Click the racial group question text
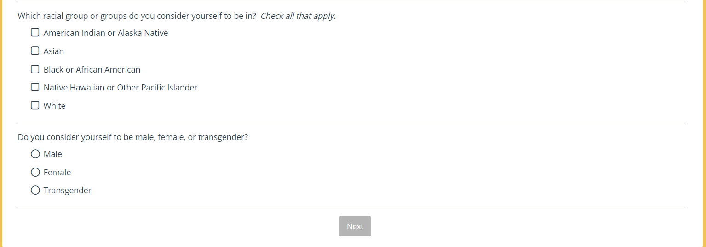706x247 pixels. click(x=137, y=16)
